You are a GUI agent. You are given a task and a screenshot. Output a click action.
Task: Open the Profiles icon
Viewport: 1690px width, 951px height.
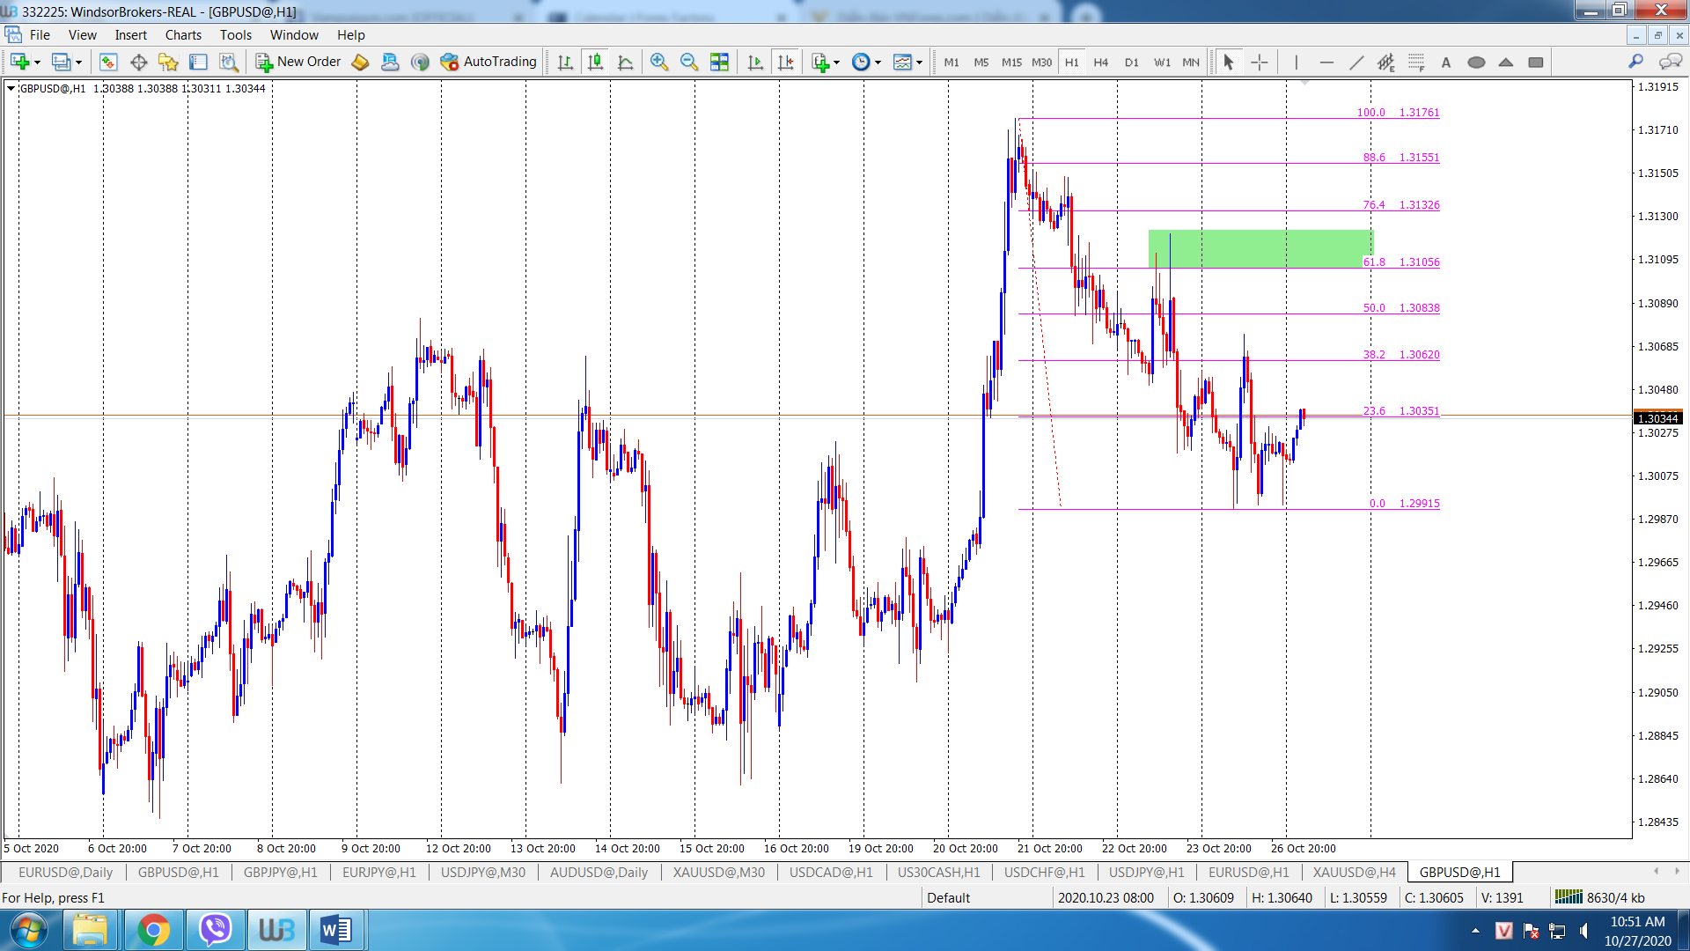pos(61,62)
